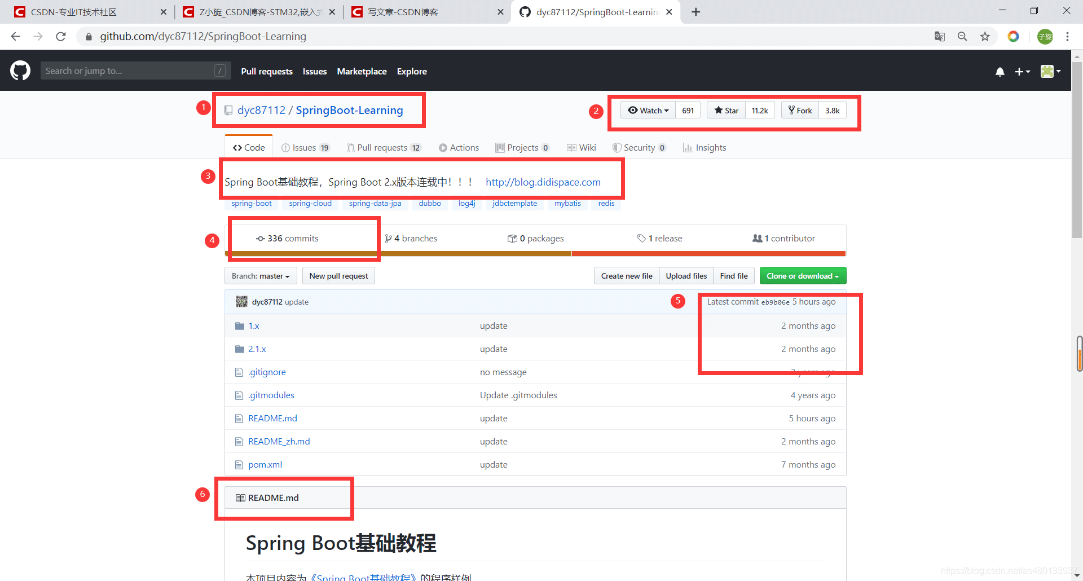Click the GitHub octocat logo
The width and height of the screenshot is (1083, 581).
point(20,71)
